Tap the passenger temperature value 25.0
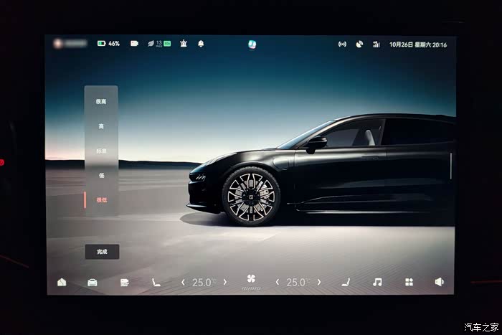The width and height of the screenshot is (502, 335). point(297,283)
